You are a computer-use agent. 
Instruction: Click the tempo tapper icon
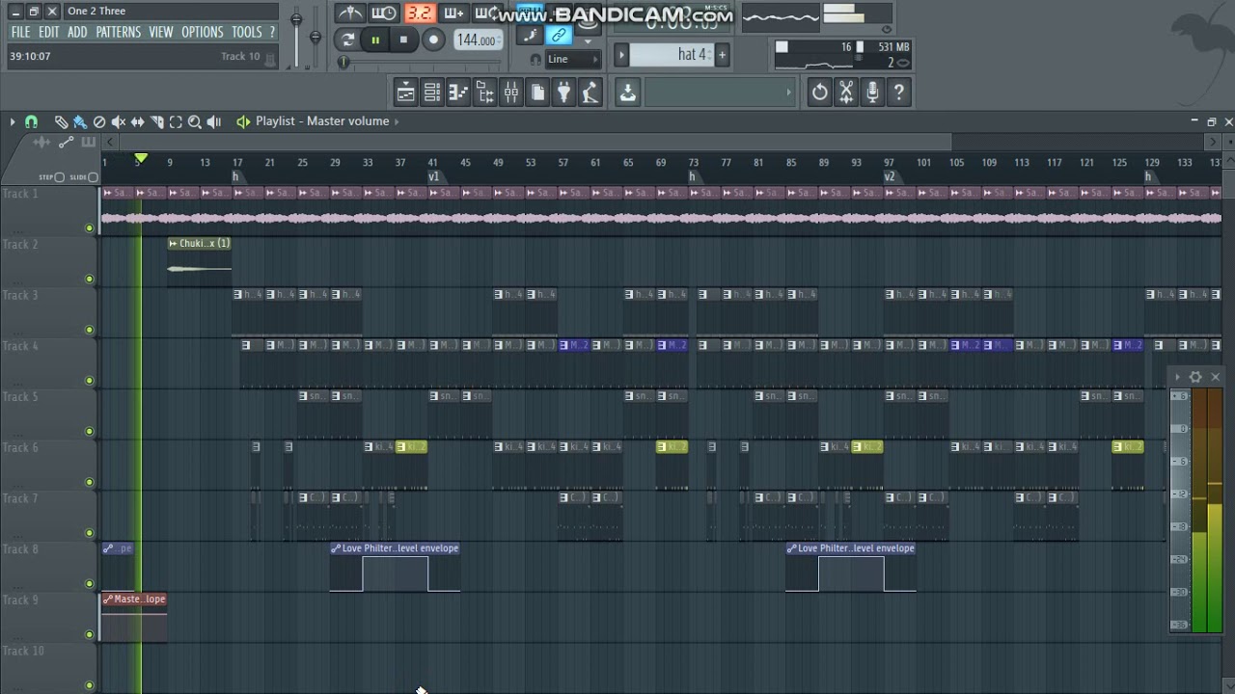(x=590, y=93)
